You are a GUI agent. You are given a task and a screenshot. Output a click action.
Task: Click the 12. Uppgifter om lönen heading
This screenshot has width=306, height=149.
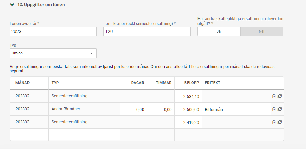pos(41,5)
